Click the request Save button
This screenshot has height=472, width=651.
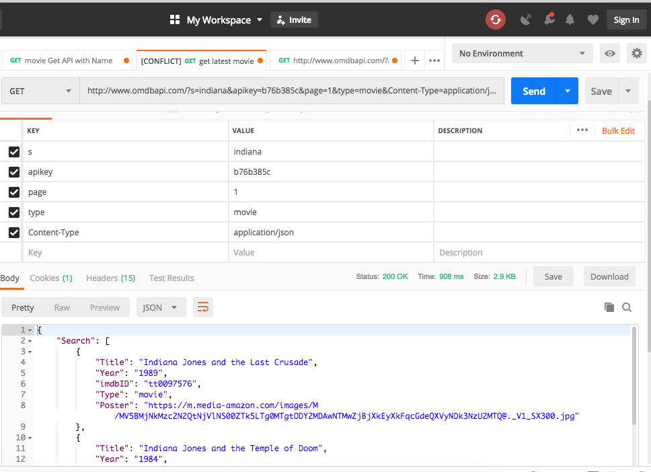point(601,91)
